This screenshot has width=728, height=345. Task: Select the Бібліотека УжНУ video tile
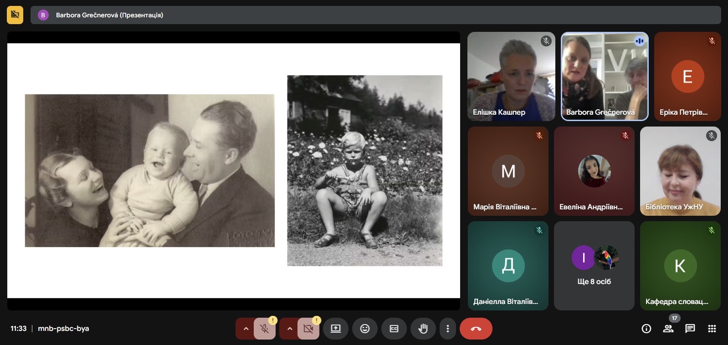680,171
